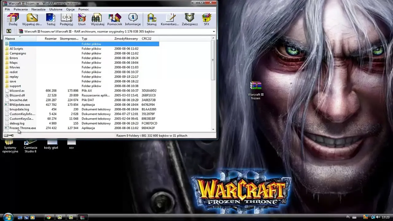Select Frozen Throne.exe in file list
This screenshot has width=393, height=221.
(x=22, y=128)
